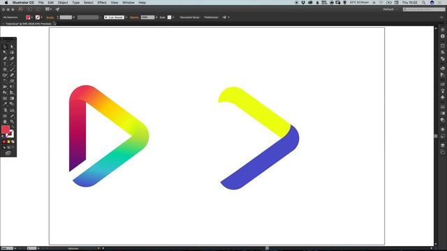Open the Swatches panel icon
Image resolution: width=447 pixels, height=251 pixels.
click(442, 84)
